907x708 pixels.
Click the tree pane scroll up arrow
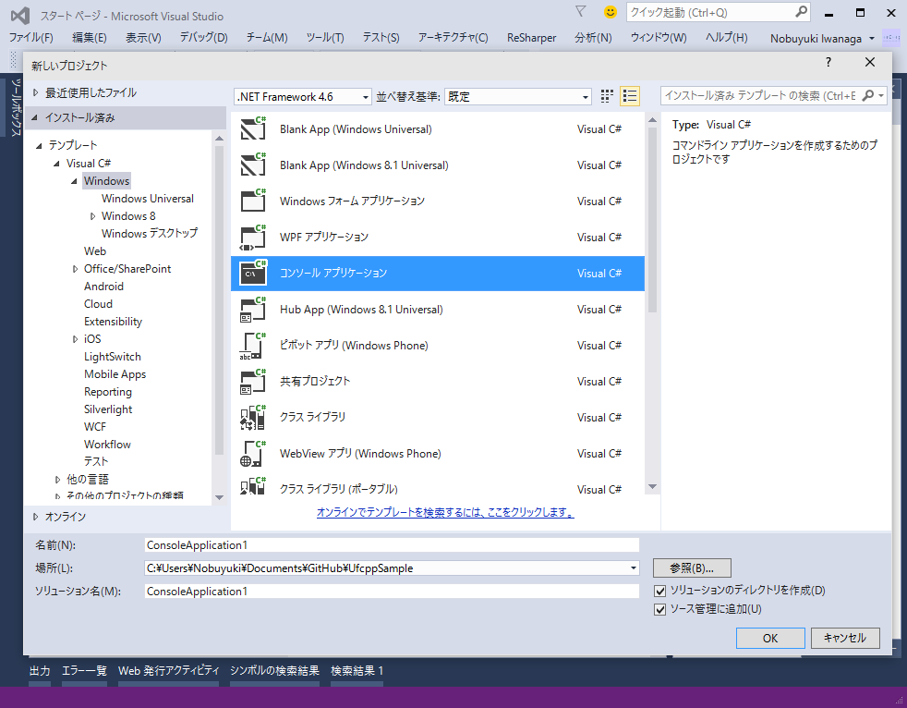click(219, 139)
